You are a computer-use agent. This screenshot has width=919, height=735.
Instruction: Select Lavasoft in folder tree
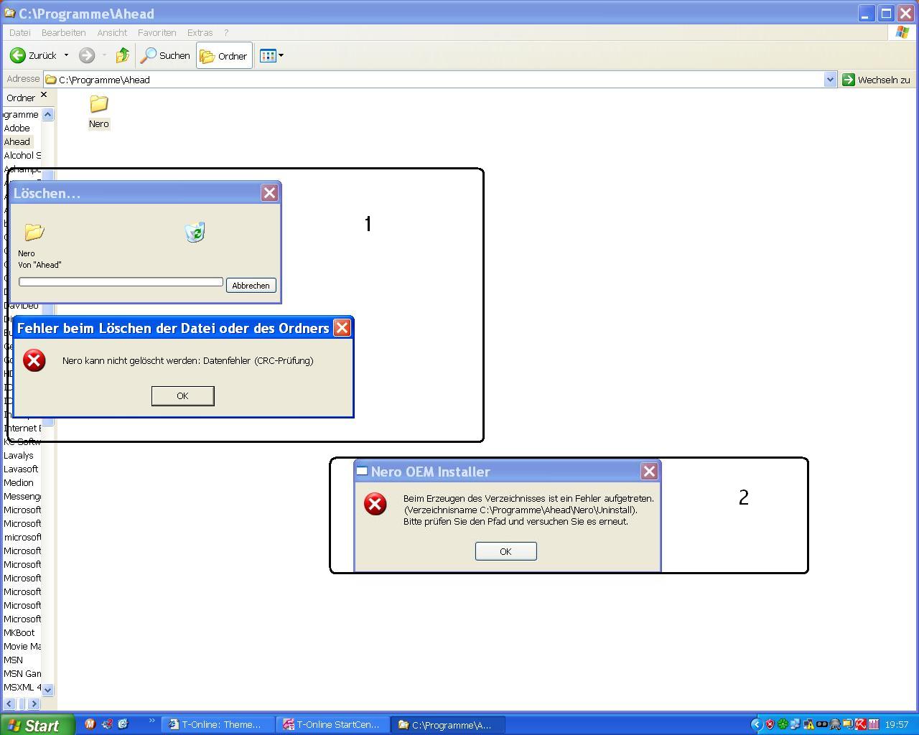20,469
